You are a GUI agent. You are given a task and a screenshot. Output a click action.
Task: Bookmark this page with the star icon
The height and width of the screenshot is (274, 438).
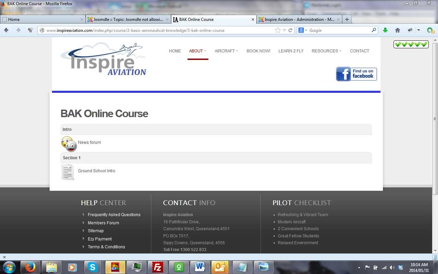pyautogui.click(x=278, y=30)
